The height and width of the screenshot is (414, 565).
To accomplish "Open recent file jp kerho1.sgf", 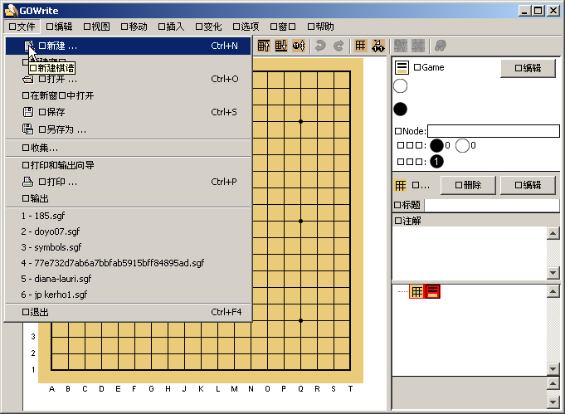I will [129, 295].
